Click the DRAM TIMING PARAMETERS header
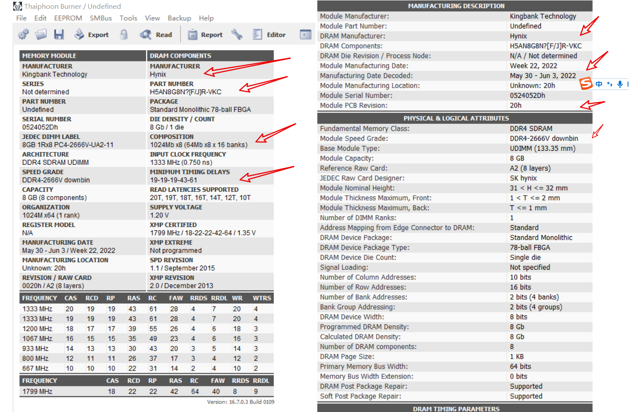The width and height of the screenshot is (639, 412). point(455,408)
